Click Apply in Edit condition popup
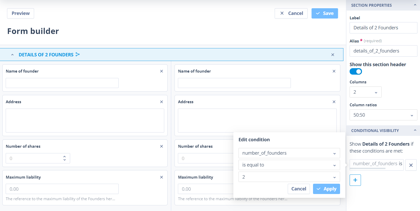Screen dimensions: 420x211 tap(326, 189)
